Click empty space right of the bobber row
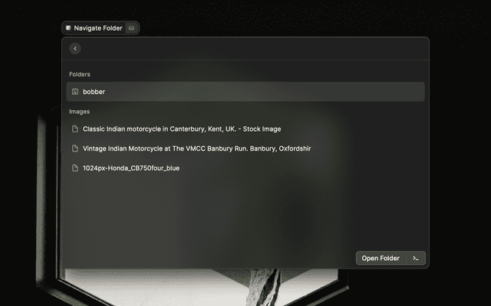The width and height of the screenshot is (491, 306). pyautogui.click(x=307, y=92)
